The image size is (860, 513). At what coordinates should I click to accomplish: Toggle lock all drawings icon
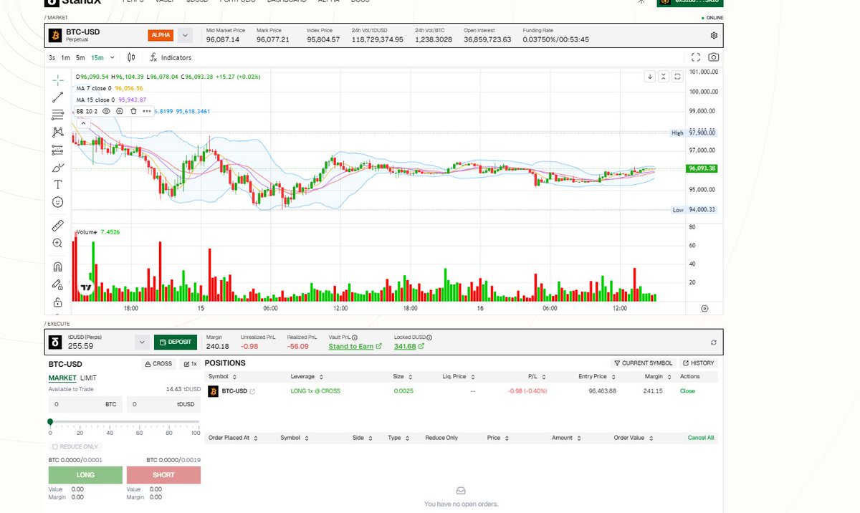pos(58,302)
